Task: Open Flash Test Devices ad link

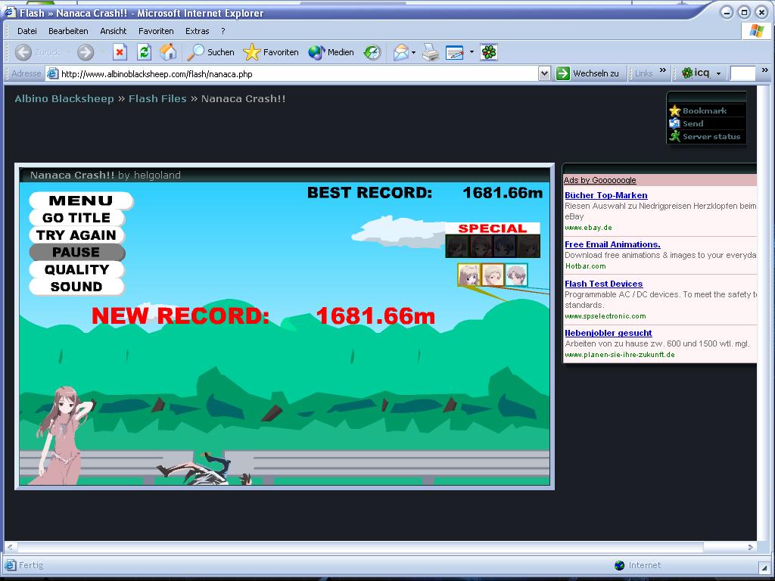Action: (603, 284)
